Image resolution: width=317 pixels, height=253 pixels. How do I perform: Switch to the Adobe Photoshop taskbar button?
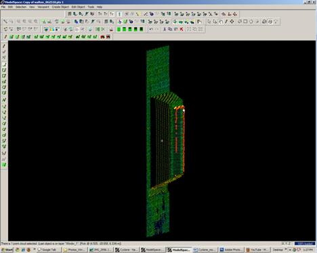click(231, 250)
